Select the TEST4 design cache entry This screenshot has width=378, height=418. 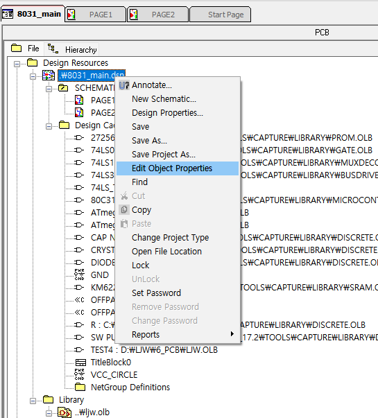pos(154,350)
